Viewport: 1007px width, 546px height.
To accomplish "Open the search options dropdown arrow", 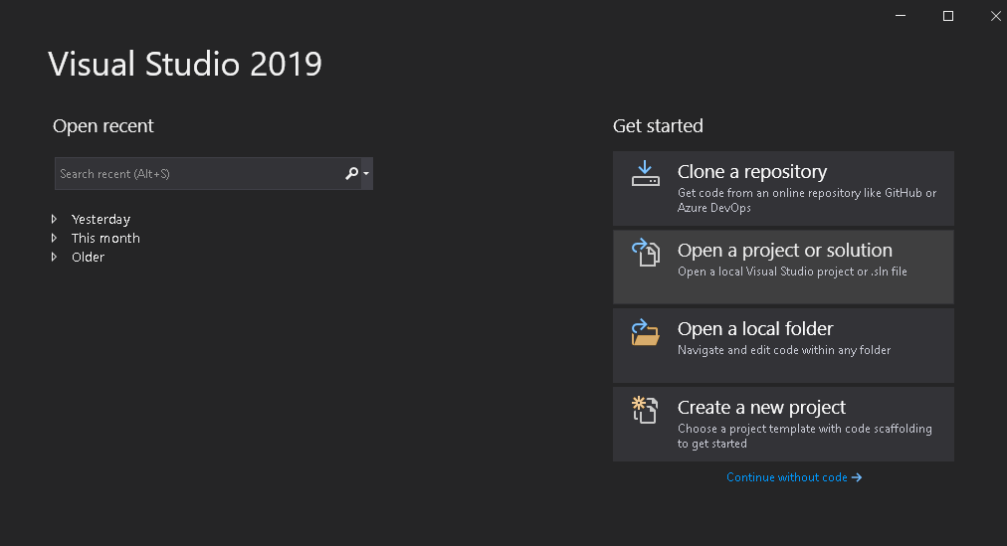I will point(367,174).
